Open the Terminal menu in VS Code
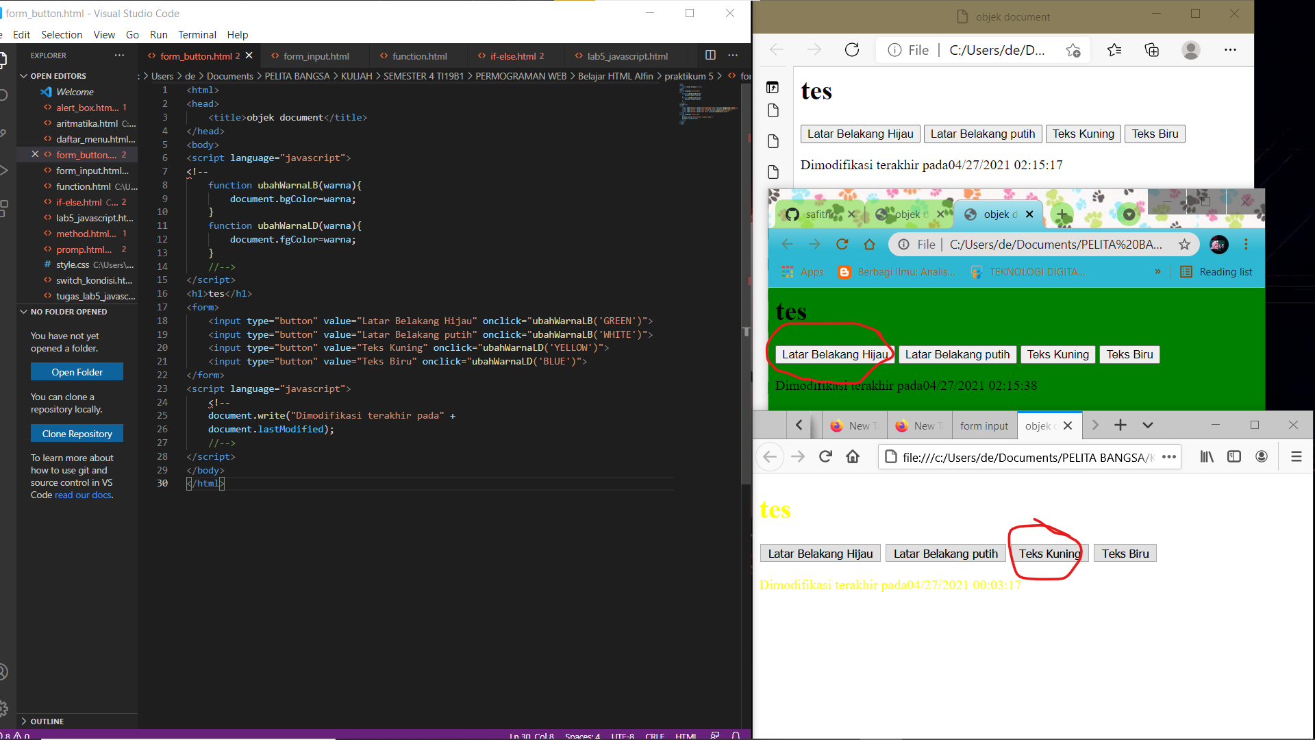The image size is (1315, 740). click(197, 34)
